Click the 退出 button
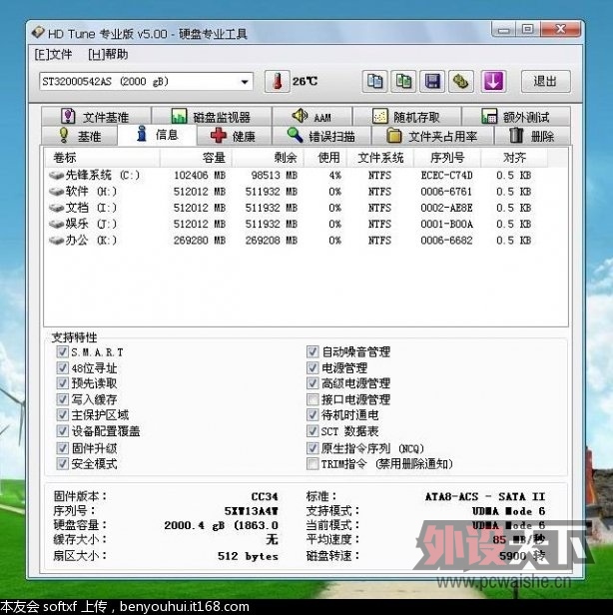Image resolution: width=613 pixels, height=615 pixels. tap(545, 82)
